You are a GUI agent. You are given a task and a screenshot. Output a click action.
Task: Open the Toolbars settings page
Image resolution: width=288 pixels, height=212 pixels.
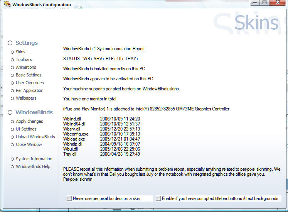(x=24, y=59)
